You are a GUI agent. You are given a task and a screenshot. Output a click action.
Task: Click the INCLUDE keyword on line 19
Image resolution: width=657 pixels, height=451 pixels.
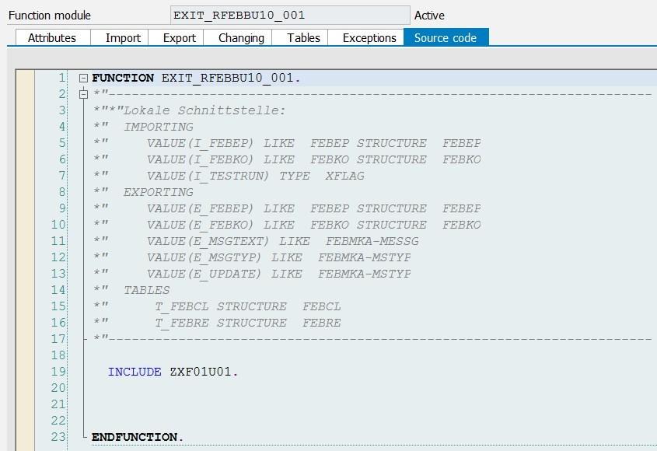(135, 372)
